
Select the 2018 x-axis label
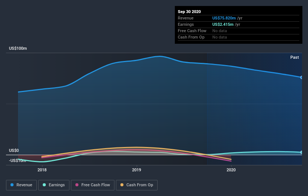pos(42,170)
